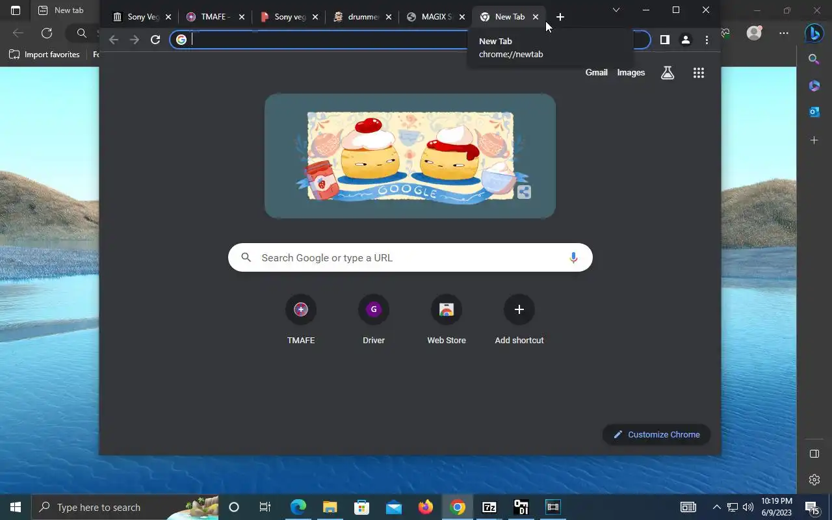Screen dimensions: 832x520
Task: Open Import favorites in Edge
Action: coord(44,55)
